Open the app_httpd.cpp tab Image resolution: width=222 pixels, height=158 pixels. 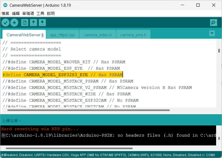62,35
